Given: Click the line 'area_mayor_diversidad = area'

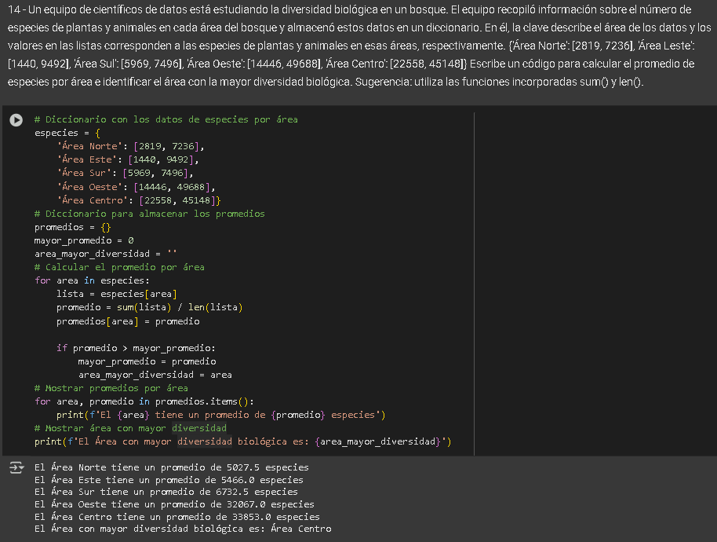Looking at the screenshot, I should click(x=155, y=375).
